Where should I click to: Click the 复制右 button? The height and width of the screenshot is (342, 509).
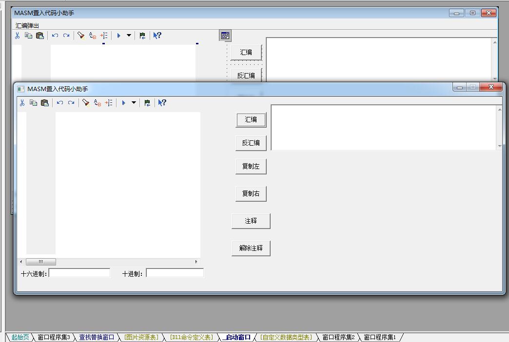tap(251, 194)
